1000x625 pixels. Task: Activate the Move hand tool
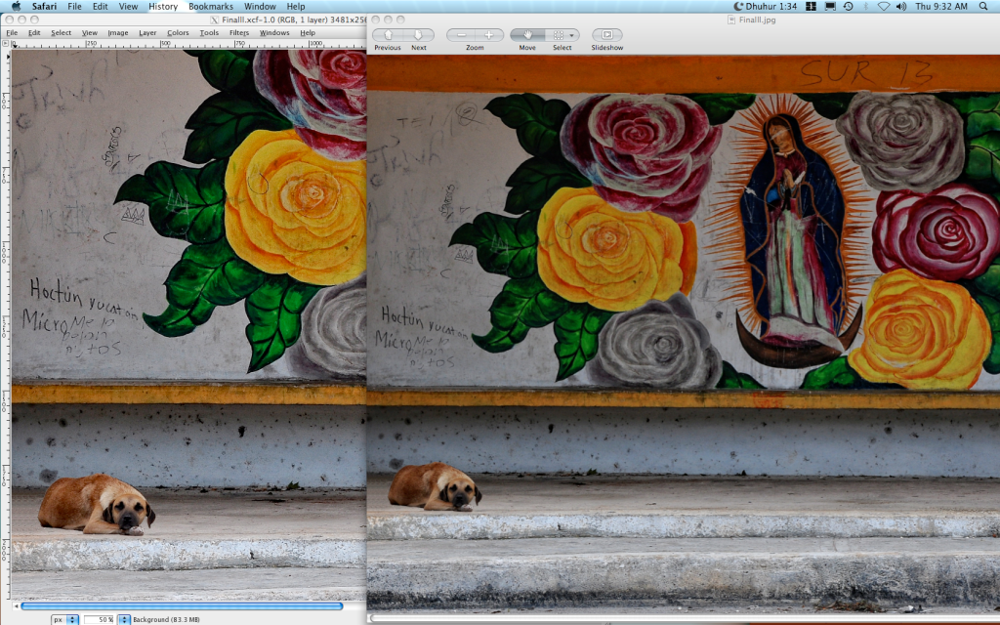527,35
